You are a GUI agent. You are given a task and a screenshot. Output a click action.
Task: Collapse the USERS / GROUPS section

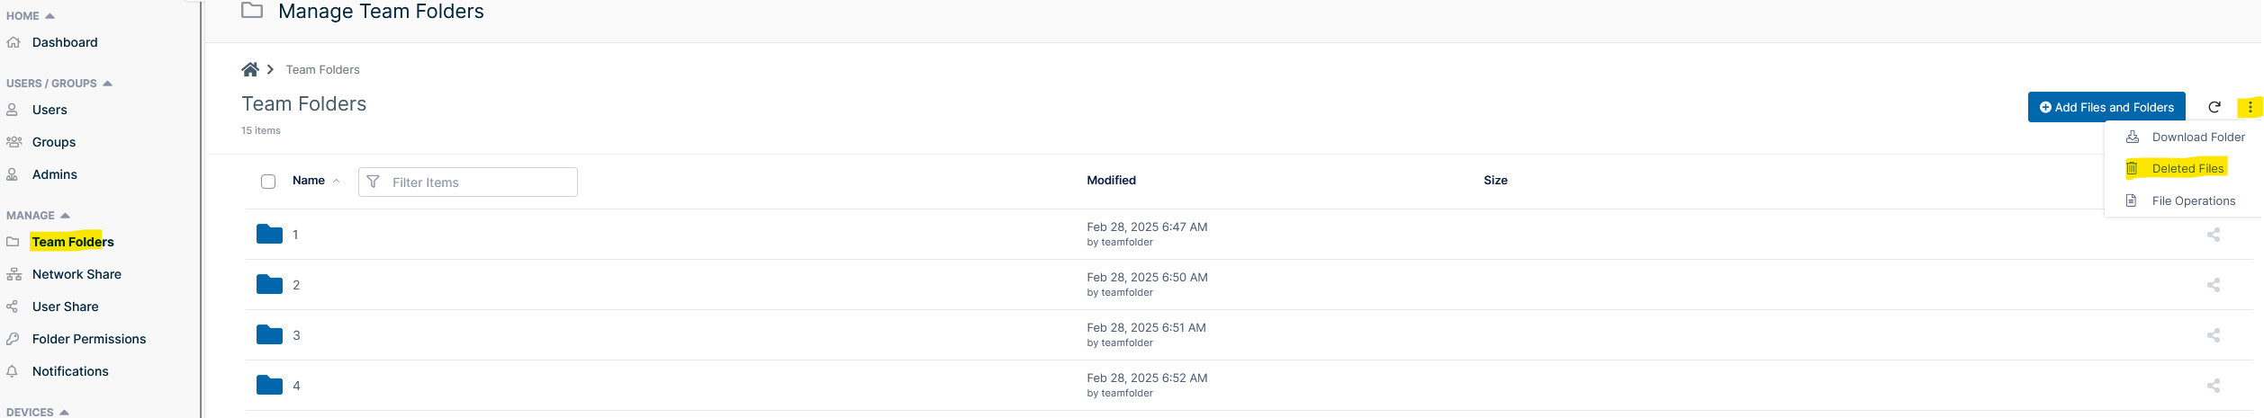107,84
